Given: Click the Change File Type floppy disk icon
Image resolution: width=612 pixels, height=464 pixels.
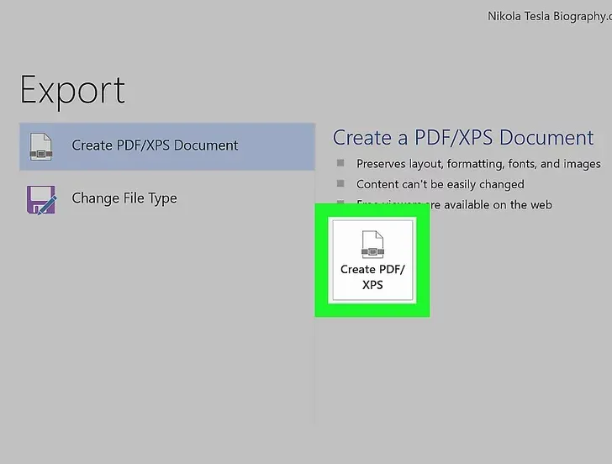Looking at the screenshot, I should (x=41, y=199).
